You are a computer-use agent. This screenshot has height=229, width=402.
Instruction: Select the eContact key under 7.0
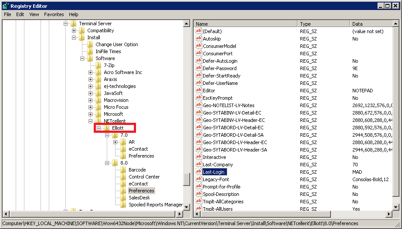[138, 149]
